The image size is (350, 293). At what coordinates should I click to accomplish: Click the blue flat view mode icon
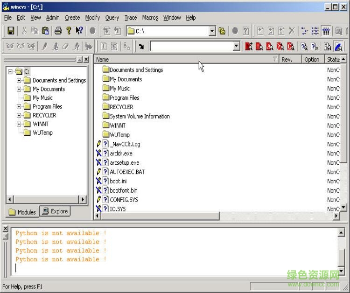(338, 46)
